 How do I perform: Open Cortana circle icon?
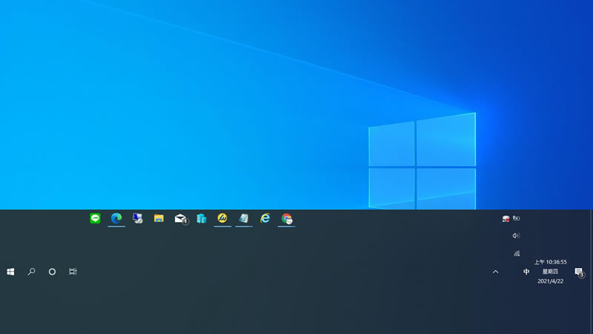click(x=52, y=272)
